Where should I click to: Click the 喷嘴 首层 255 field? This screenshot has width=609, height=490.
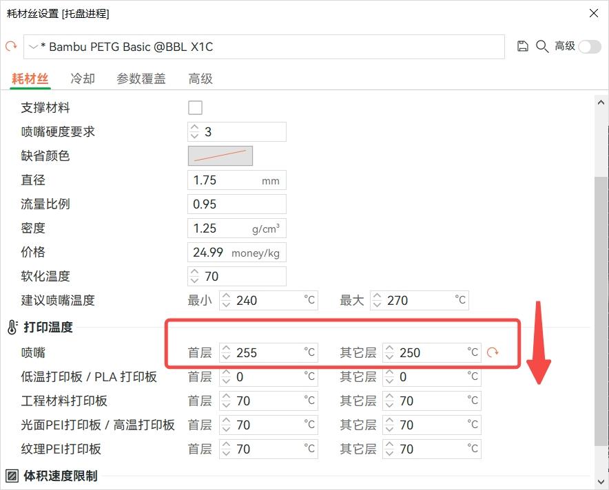click(269, 352)
